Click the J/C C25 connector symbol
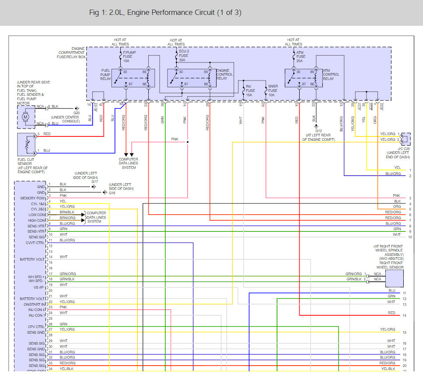This screenshot has height=377, width=423. point(406,139)
